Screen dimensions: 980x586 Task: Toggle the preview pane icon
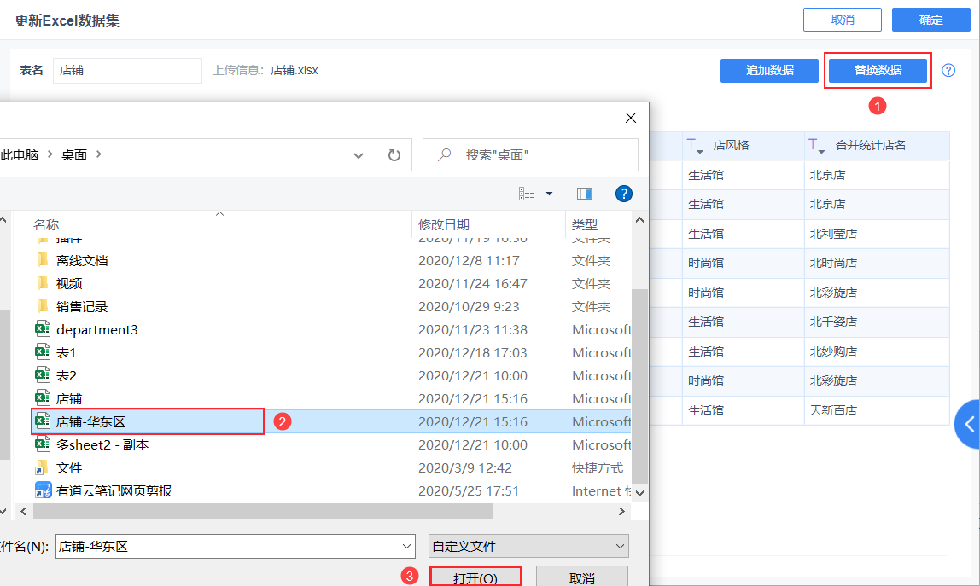pyautogui.click(x=585, y=194)
